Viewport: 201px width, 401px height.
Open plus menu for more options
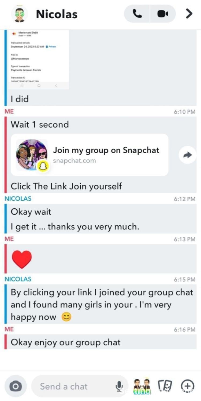click(x=188, y=386)
